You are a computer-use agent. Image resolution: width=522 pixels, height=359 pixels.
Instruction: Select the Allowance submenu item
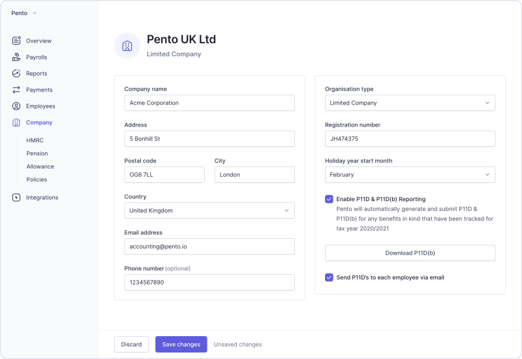pos(40,166)
